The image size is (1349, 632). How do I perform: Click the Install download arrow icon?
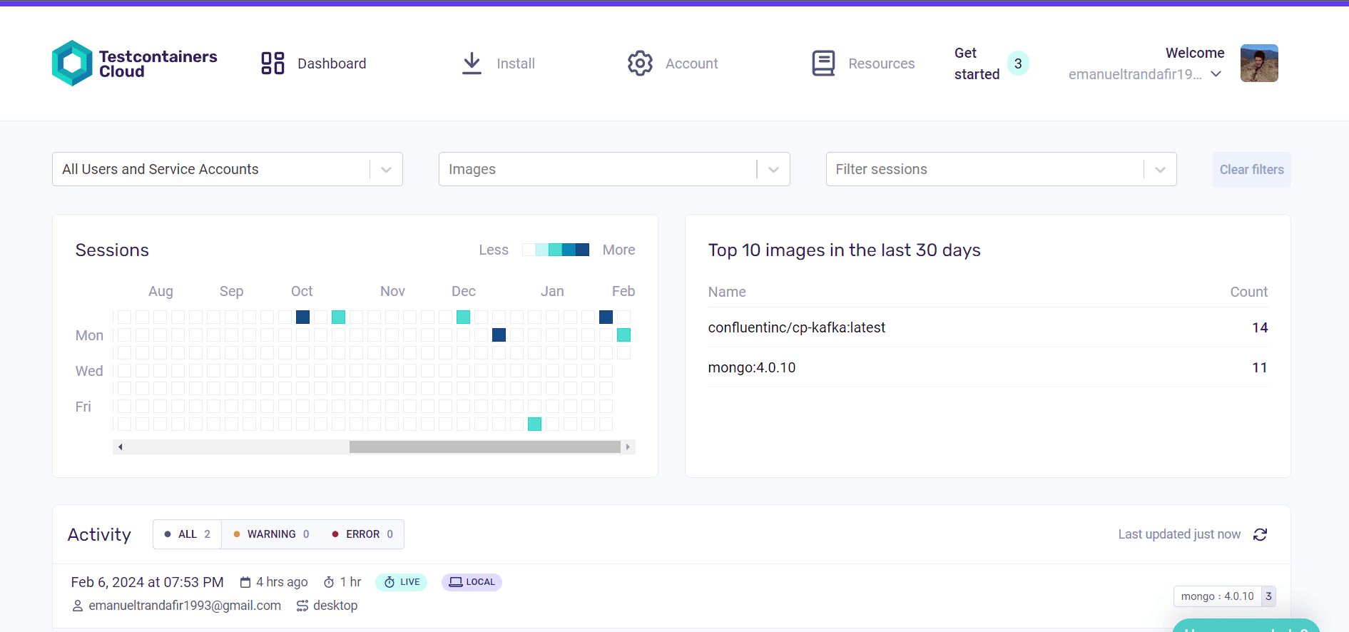coord(472,63)
